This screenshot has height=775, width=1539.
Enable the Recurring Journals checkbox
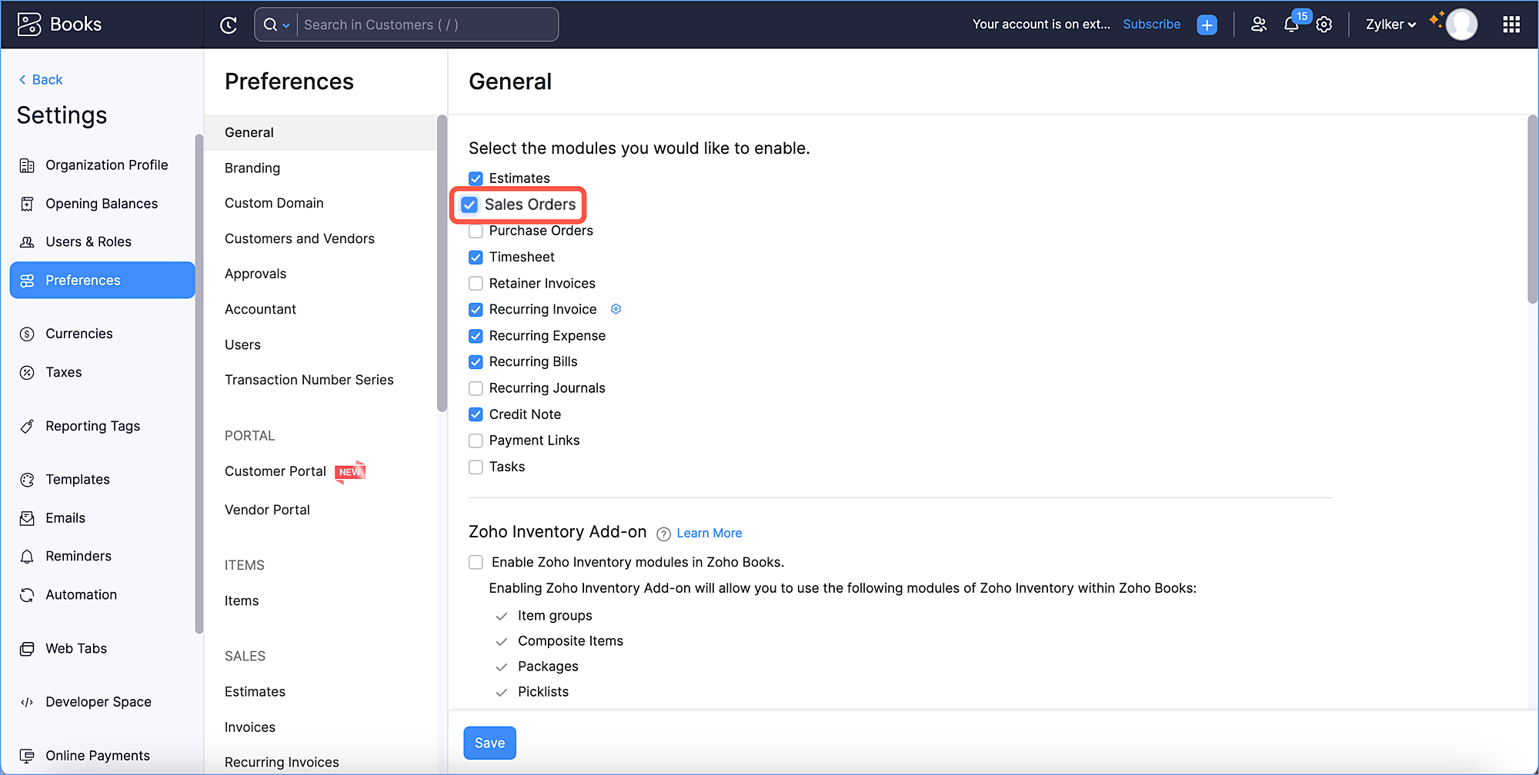pos(476,388)
